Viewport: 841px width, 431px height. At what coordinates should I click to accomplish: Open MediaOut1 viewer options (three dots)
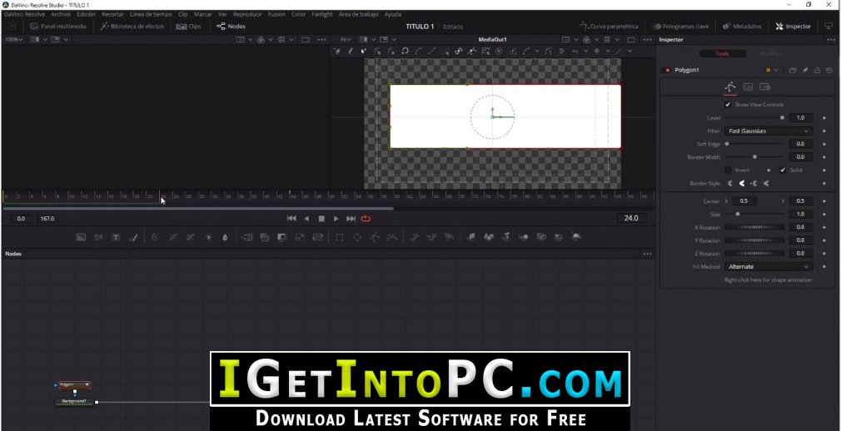click(647, 40)
